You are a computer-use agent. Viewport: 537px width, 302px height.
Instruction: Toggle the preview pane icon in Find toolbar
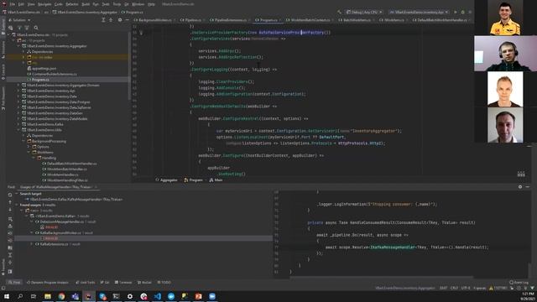(x=10, y=272)
